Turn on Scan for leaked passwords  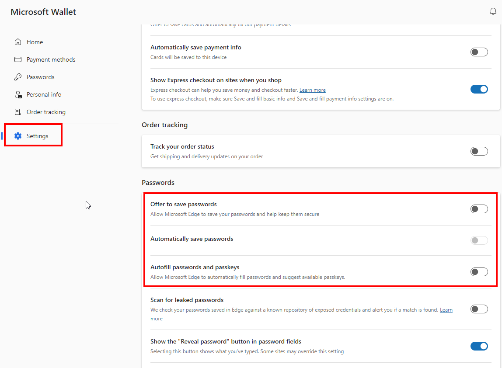point(479,309)
